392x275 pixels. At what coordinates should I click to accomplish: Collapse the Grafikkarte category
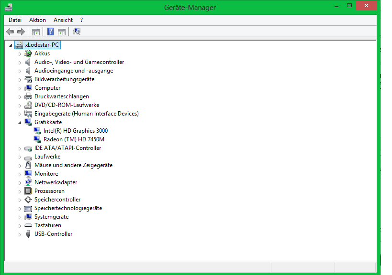click(20, 123)
